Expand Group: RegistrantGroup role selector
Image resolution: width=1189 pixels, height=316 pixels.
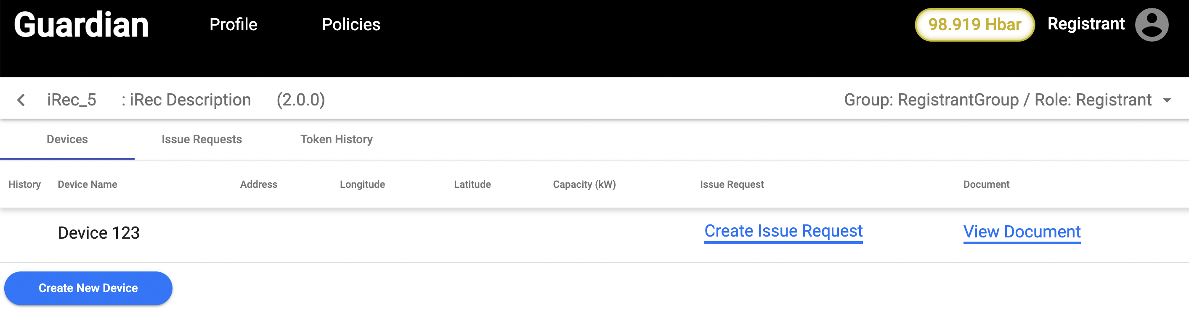[997, 100]
